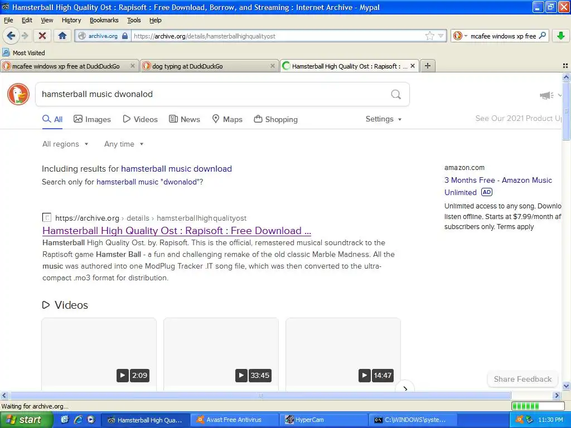The width and height of the screenshot is (571, 428).
Task: Click the page loading progress bar
Action: tap(538, 406)
